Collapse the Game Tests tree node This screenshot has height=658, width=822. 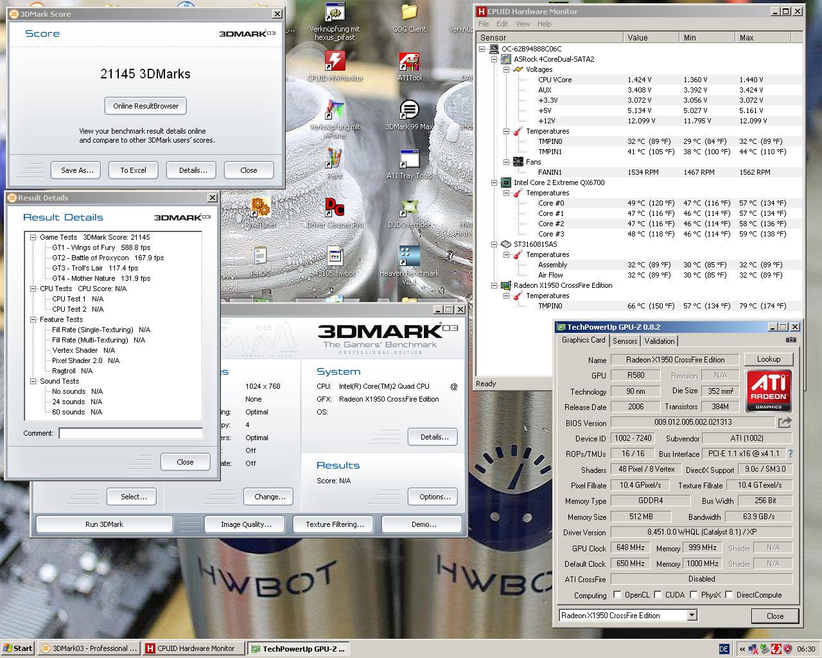tap(33, 237)
